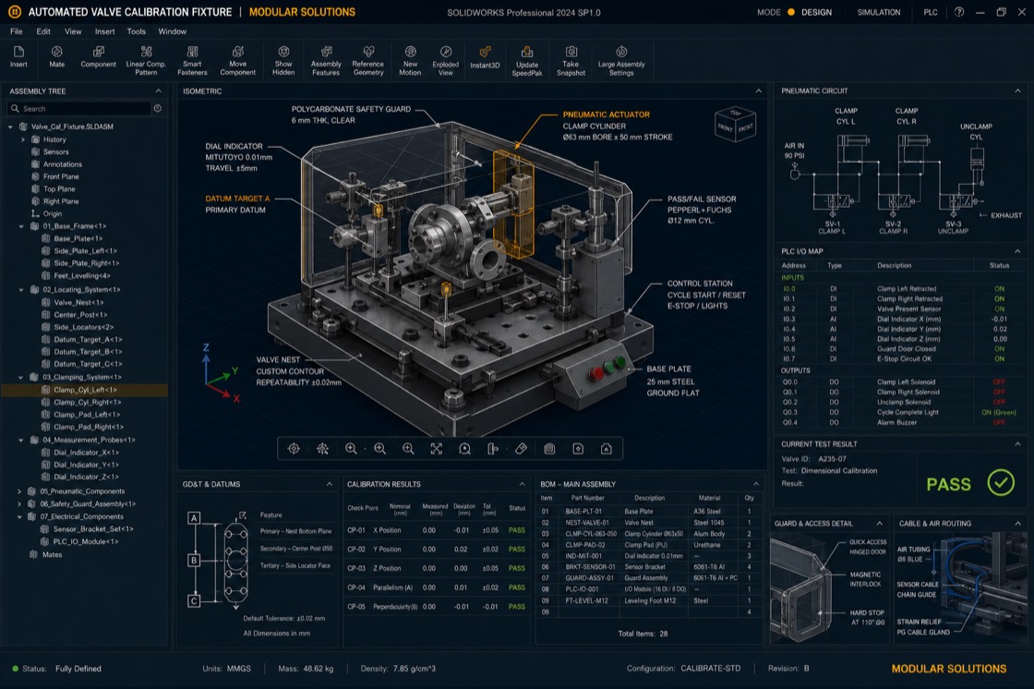The height and width of the screenshot is (689, 1034).
Task: Click zoom-to-fit four-arrows icon in viewport toolbar
Action: 437,449
